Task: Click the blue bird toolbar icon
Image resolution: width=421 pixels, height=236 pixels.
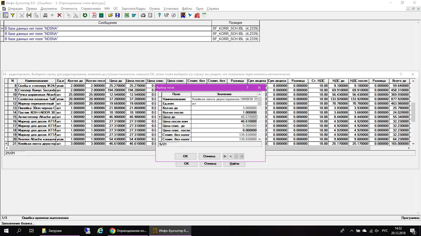Action: click(190, 15)
